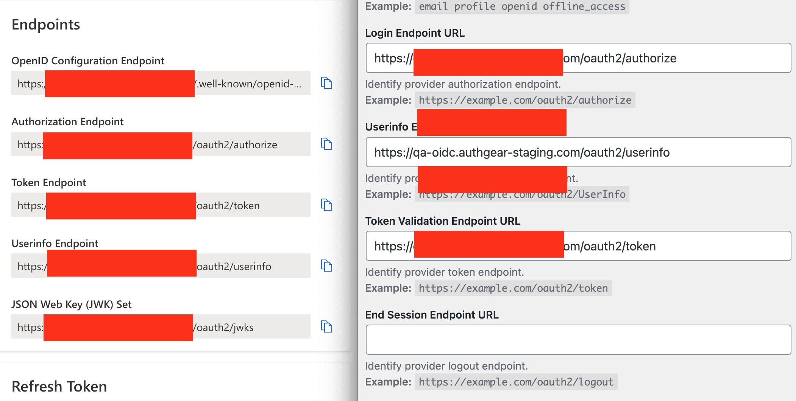796x401 pixels.
Task: Copy the Token Endpoint URL
Action: click(x=326, y=205)
